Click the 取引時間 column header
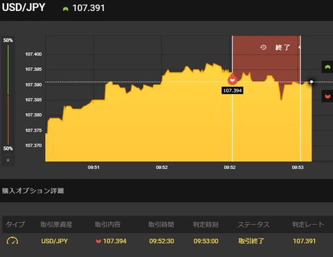The height and width of the screenshot is (257, 333). pos(161,224)
